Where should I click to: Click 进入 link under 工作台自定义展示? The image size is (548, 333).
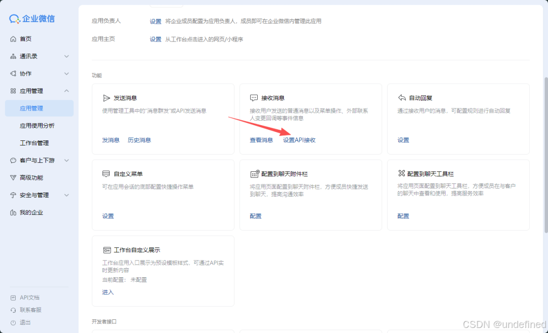click(x=108, y=292)
